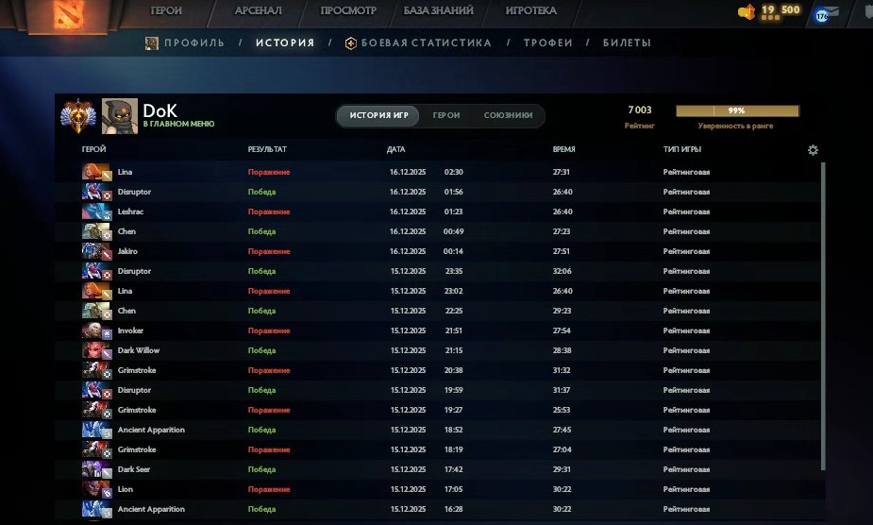
Task: Click the Grimstroke row time 18:19
Action: (x=454, y=449)
